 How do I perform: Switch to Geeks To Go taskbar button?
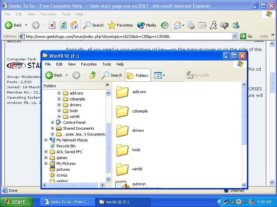68,202
